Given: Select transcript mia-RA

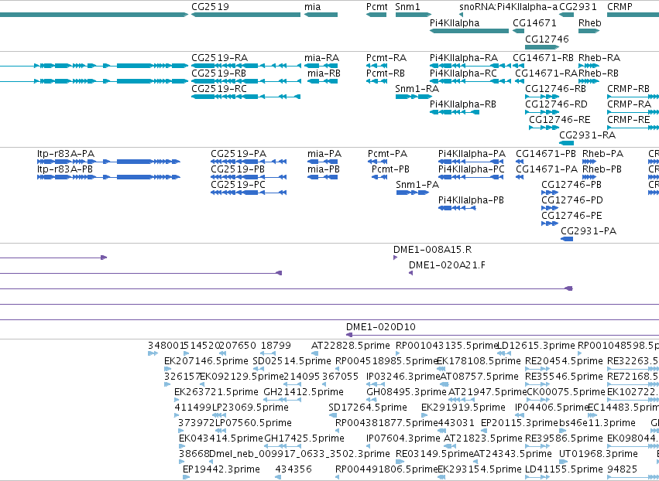Looking at the screenshot, I should pyautogui.click(x=321, y=66).
